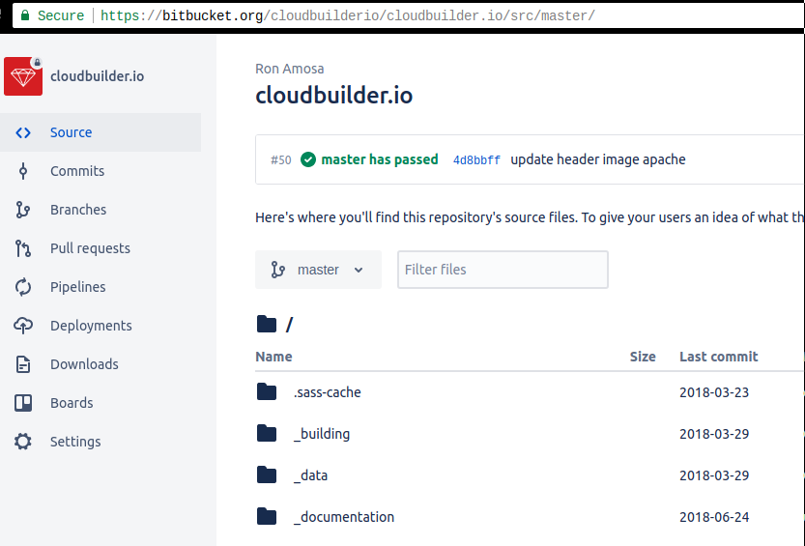Image resolution: width=805 pixels, height=546 pixels.
Task: Click the cloudbuilder.io red gem avatar
Action: 23,76
